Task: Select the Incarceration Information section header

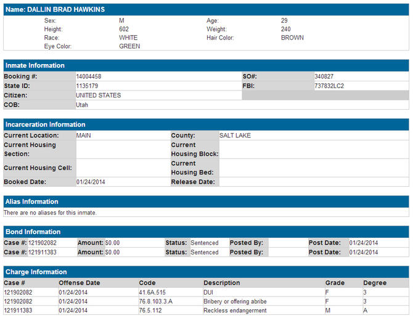Action: 206,124
